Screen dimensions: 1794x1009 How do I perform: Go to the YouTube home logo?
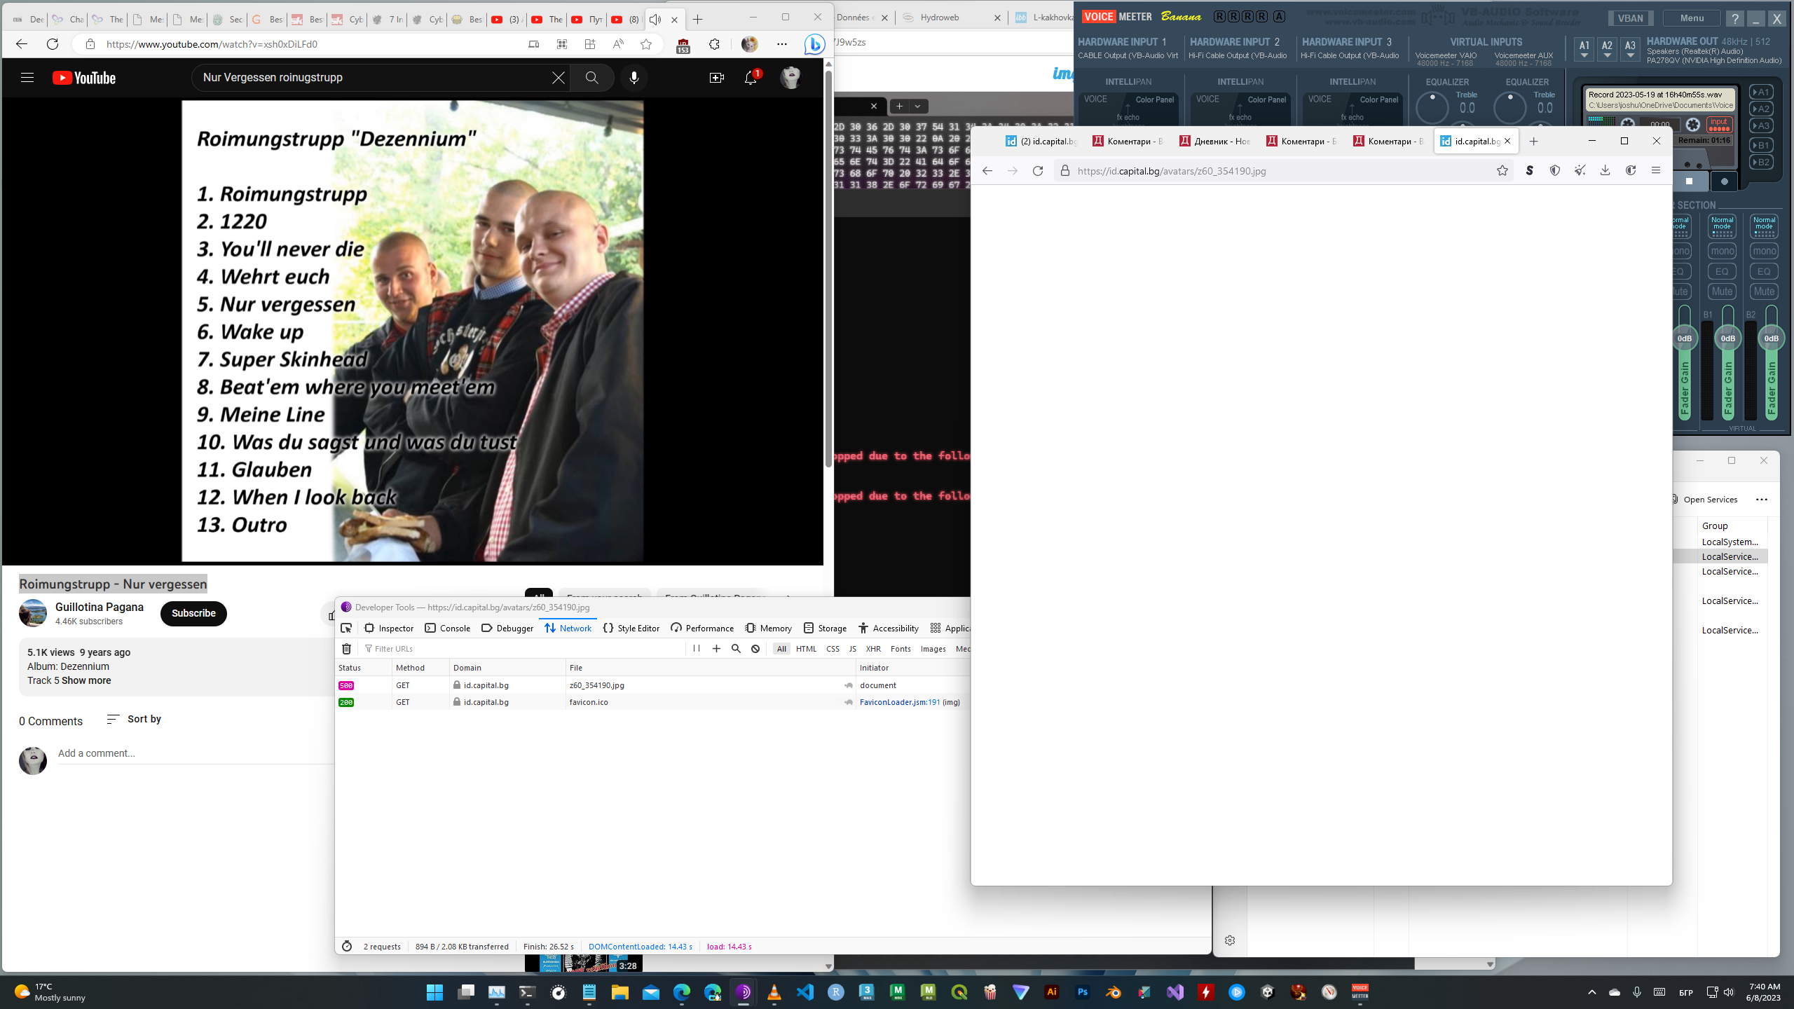point(84,78)
